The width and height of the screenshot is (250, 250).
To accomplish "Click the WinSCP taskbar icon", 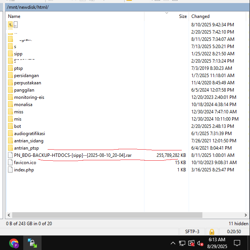I will [x=32, y=243].
